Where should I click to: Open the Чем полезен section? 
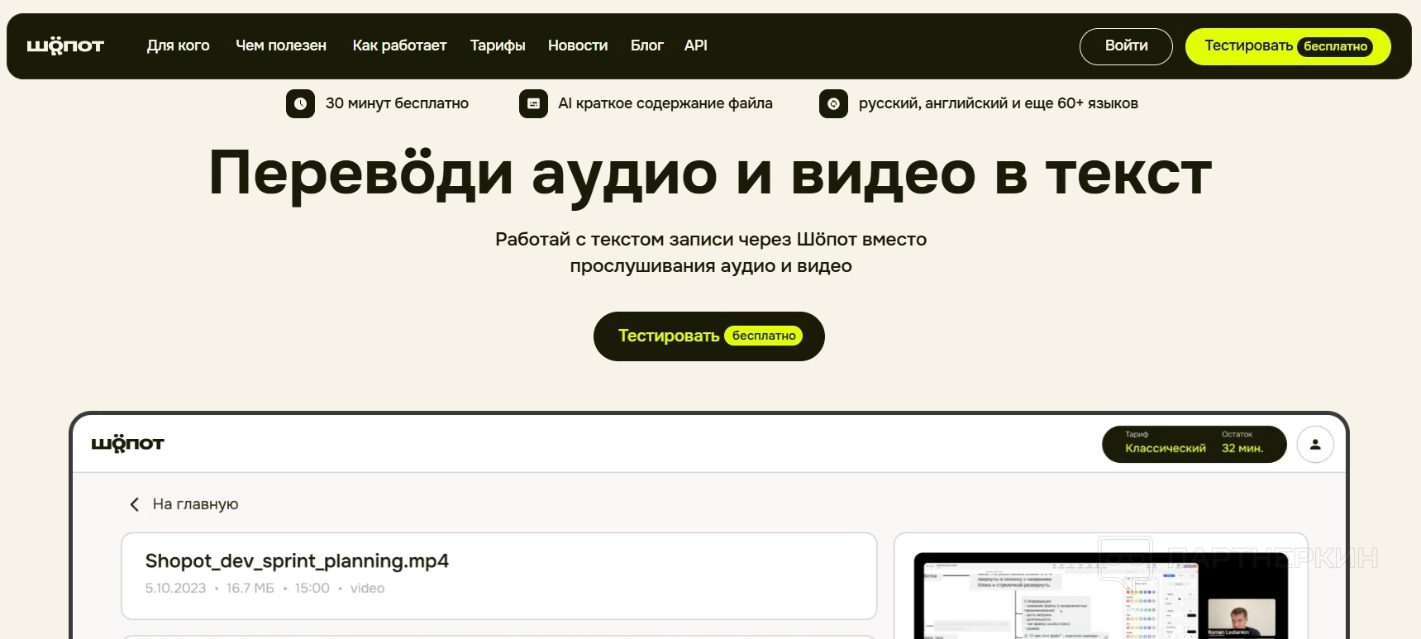pos(281,45)
